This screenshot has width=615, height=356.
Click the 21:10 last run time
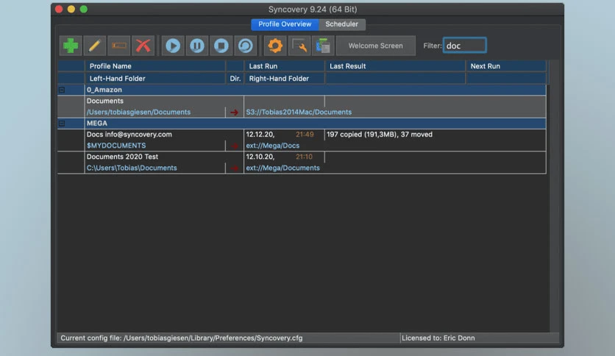point(304,157)
